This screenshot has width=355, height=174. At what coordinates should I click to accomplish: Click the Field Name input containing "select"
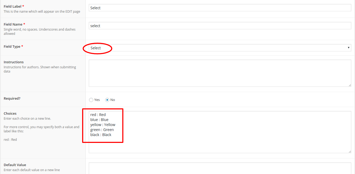[x=220, y=26]
